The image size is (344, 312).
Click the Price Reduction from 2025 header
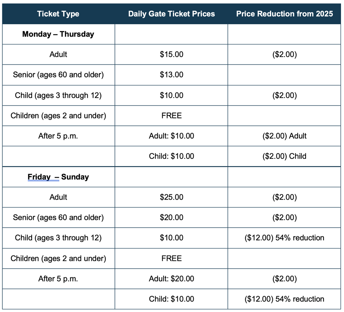pos(284,14)
